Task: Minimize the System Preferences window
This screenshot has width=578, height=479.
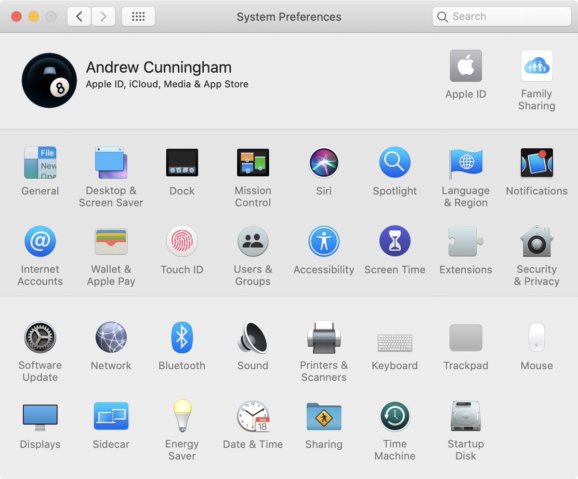Action: click(34, 17)
